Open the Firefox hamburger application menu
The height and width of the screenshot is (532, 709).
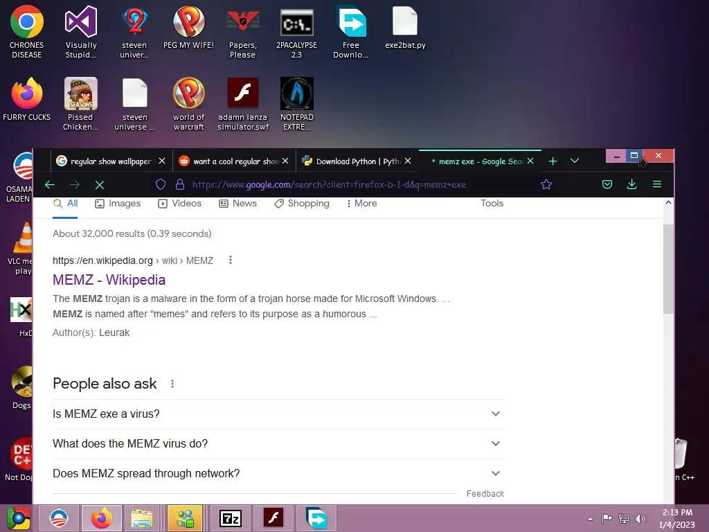pyautogui.click(x=657, y=184)
